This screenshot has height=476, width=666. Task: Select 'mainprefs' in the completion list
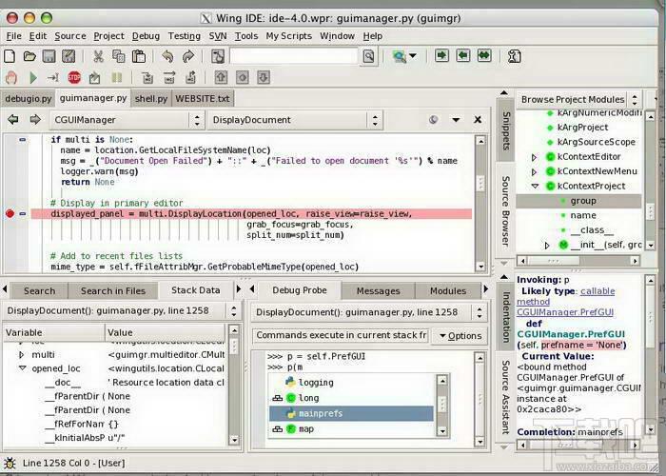351,413
